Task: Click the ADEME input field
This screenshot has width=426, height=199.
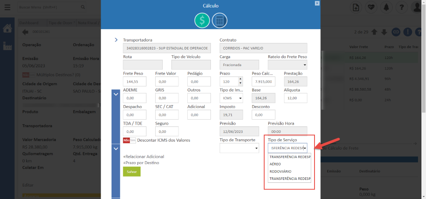Action: point(135,98)
